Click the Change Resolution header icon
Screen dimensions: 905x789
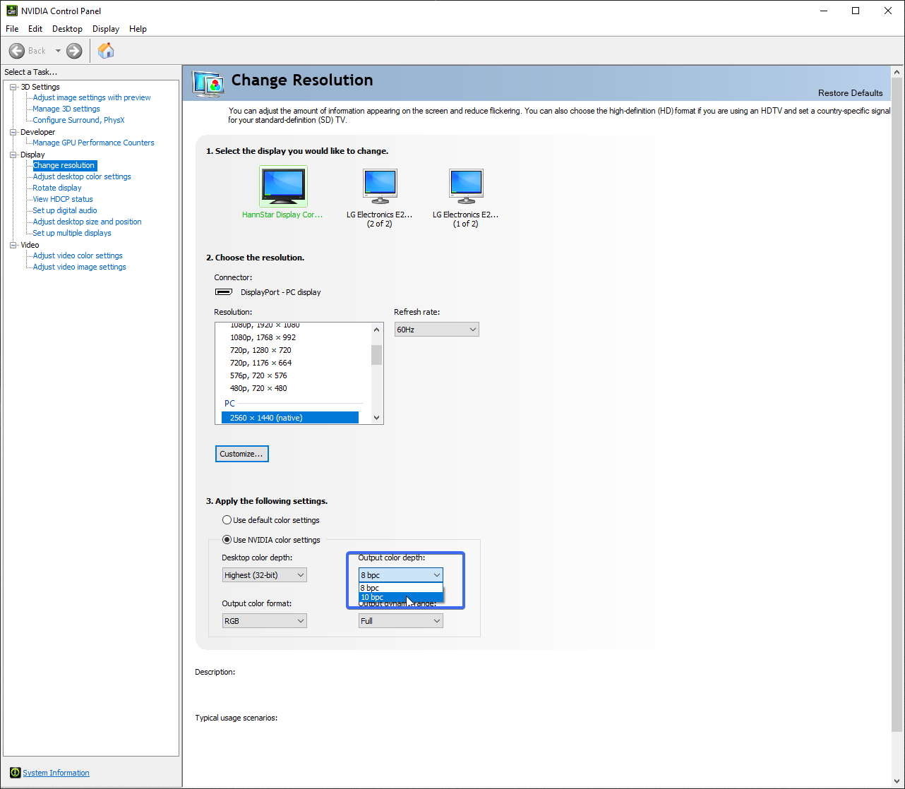tap(208, 83)
